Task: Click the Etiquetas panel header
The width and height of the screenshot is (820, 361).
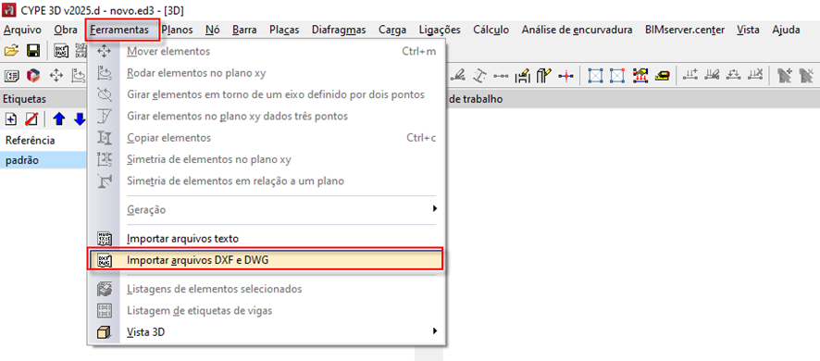Action: [x=43, y=99]
